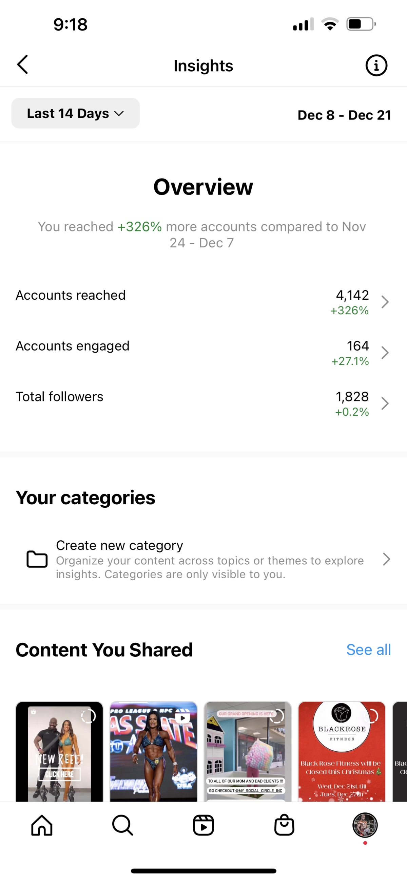Open the Search magnifier icon
Screen dimensions: 407x881
click(x=123, y=825)
